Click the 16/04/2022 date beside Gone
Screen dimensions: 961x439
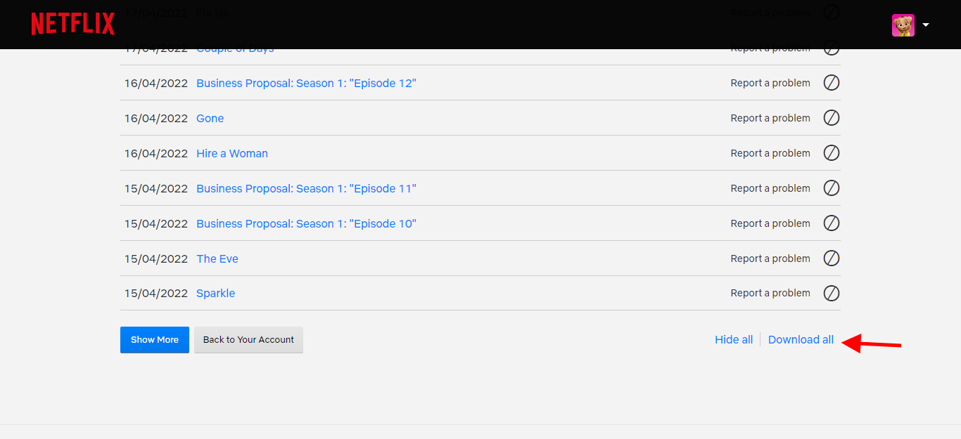(156, 118)
